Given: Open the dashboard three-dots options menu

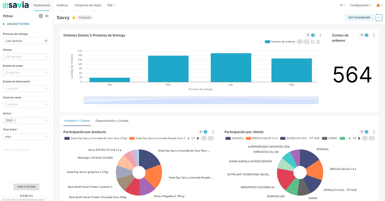Looking at the screenshot, I should point(379,18).
